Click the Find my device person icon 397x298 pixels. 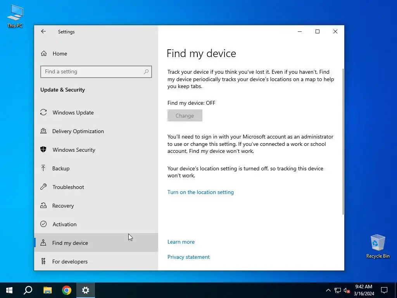coord(43,243)
